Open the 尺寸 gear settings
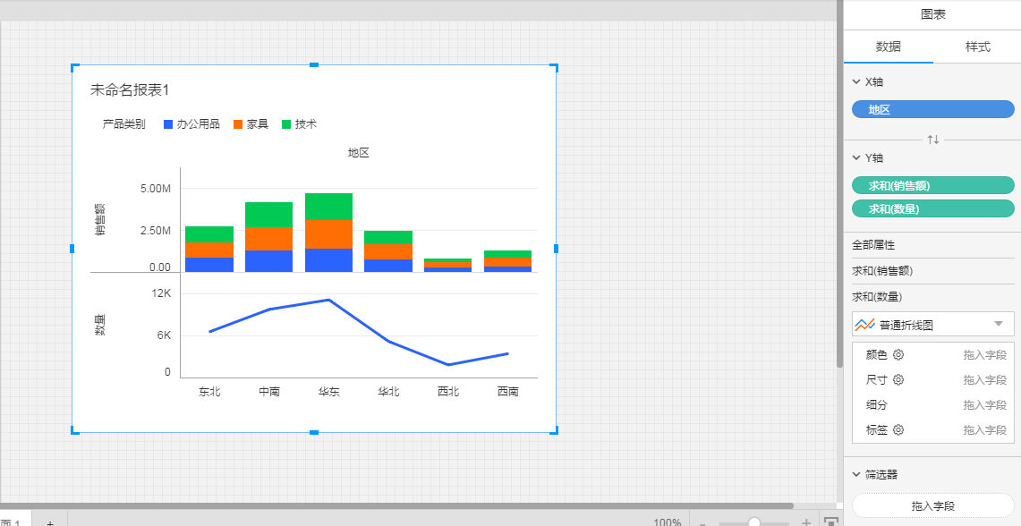 click(898, 379)
